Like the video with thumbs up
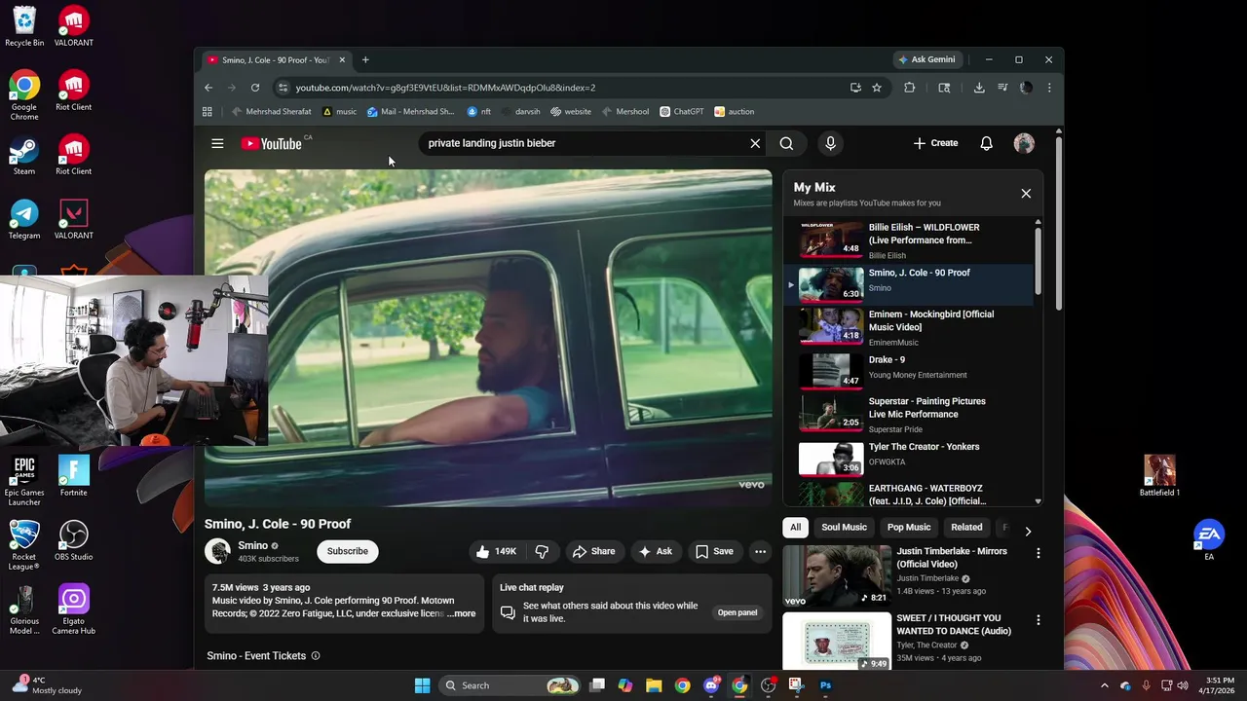The image size is (1247, 701). click(x=497, y=551)
